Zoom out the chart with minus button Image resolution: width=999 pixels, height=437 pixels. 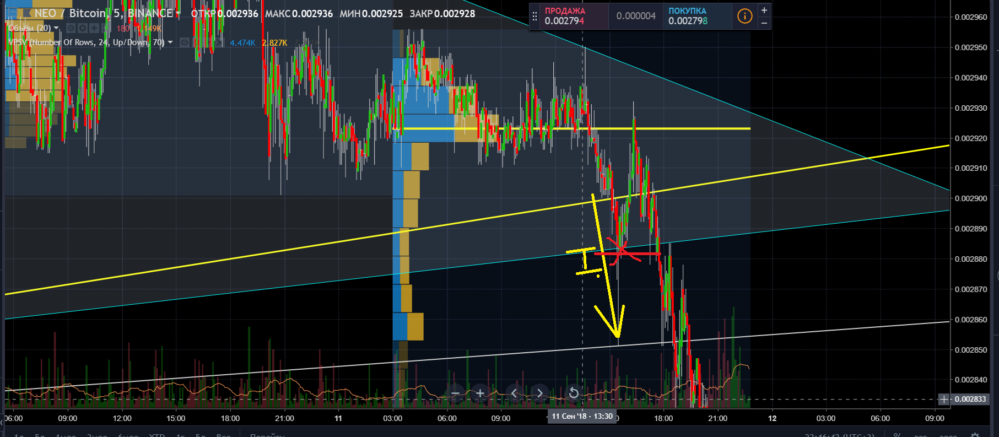[455, 393]
